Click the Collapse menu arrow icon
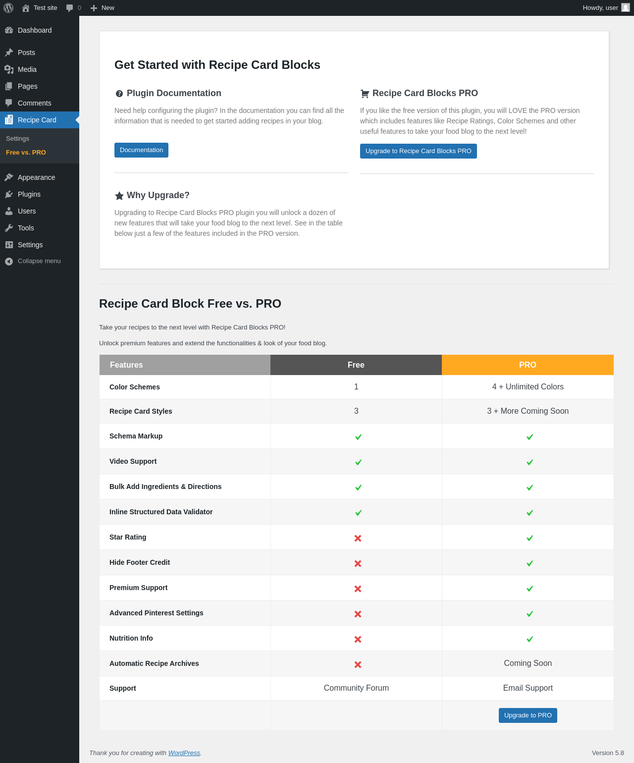634x763 pixels. pos(9,261)
